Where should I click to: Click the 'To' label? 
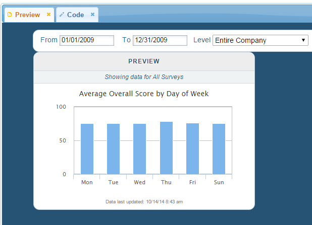point(126,40)
